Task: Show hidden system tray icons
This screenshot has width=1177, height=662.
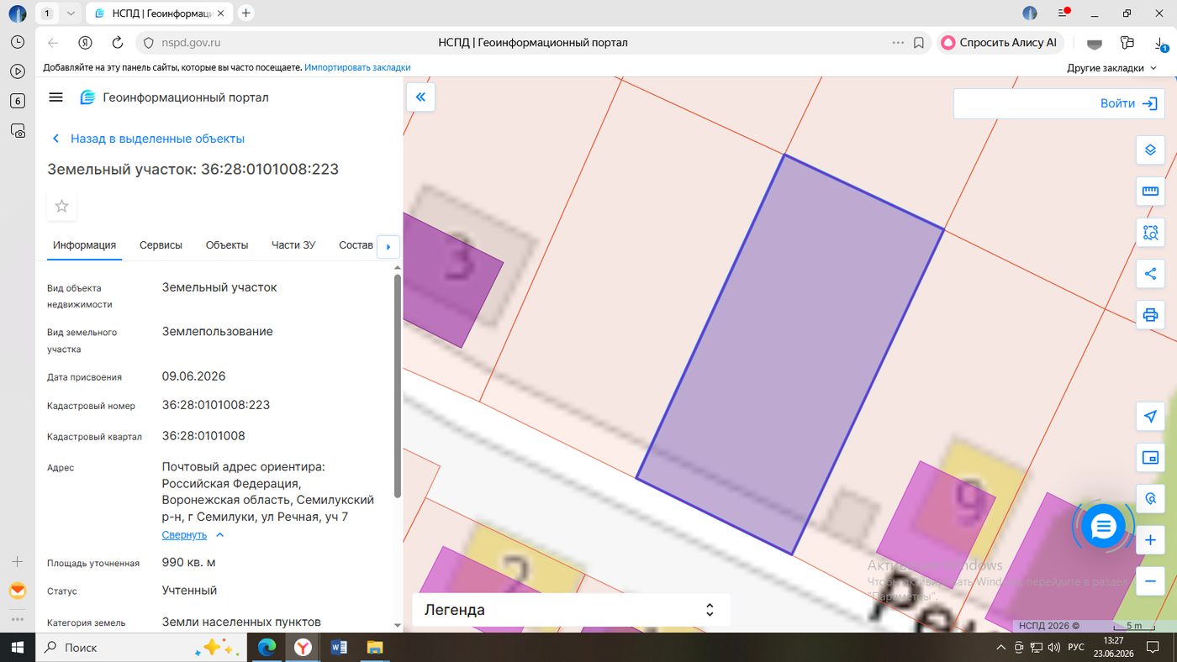Action: coord(1000,648)
